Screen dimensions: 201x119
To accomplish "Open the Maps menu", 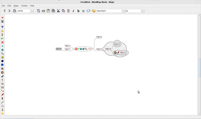I will coord(16,6).
